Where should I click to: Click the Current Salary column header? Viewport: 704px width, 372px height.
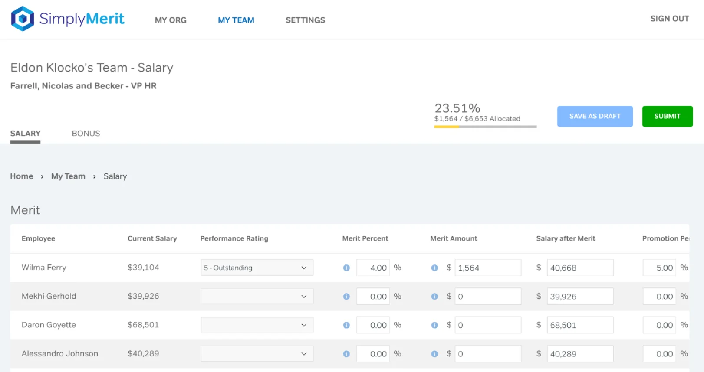(152, 238)
